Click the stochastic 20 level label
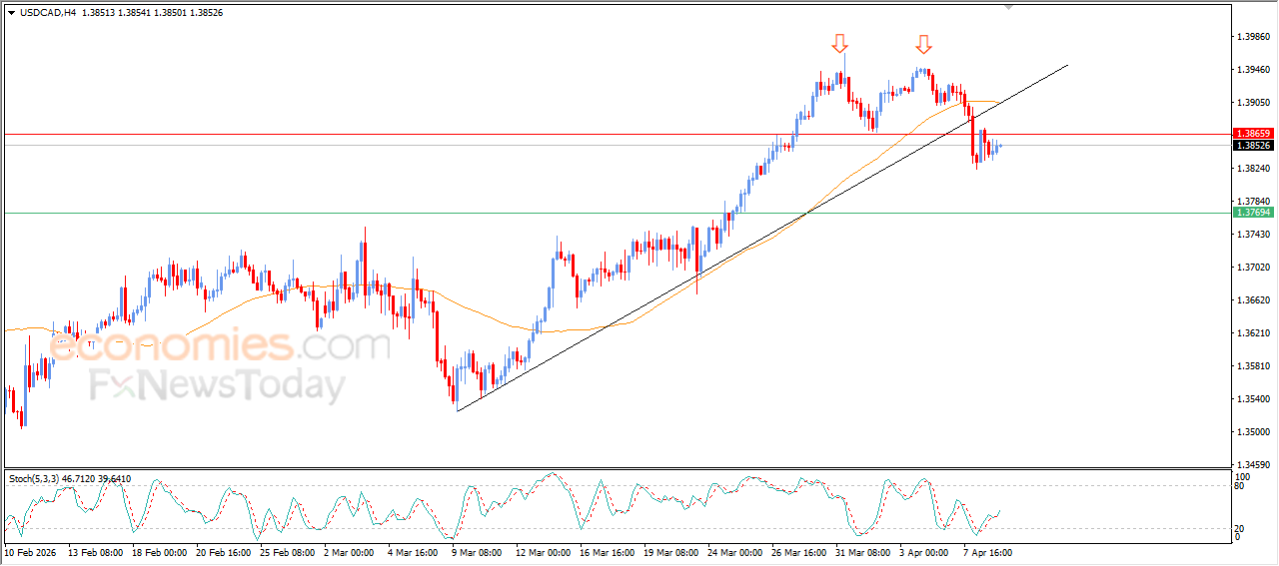This screenshot has width=1279, height=566. pyautogui.click(x=1240, y=528)
